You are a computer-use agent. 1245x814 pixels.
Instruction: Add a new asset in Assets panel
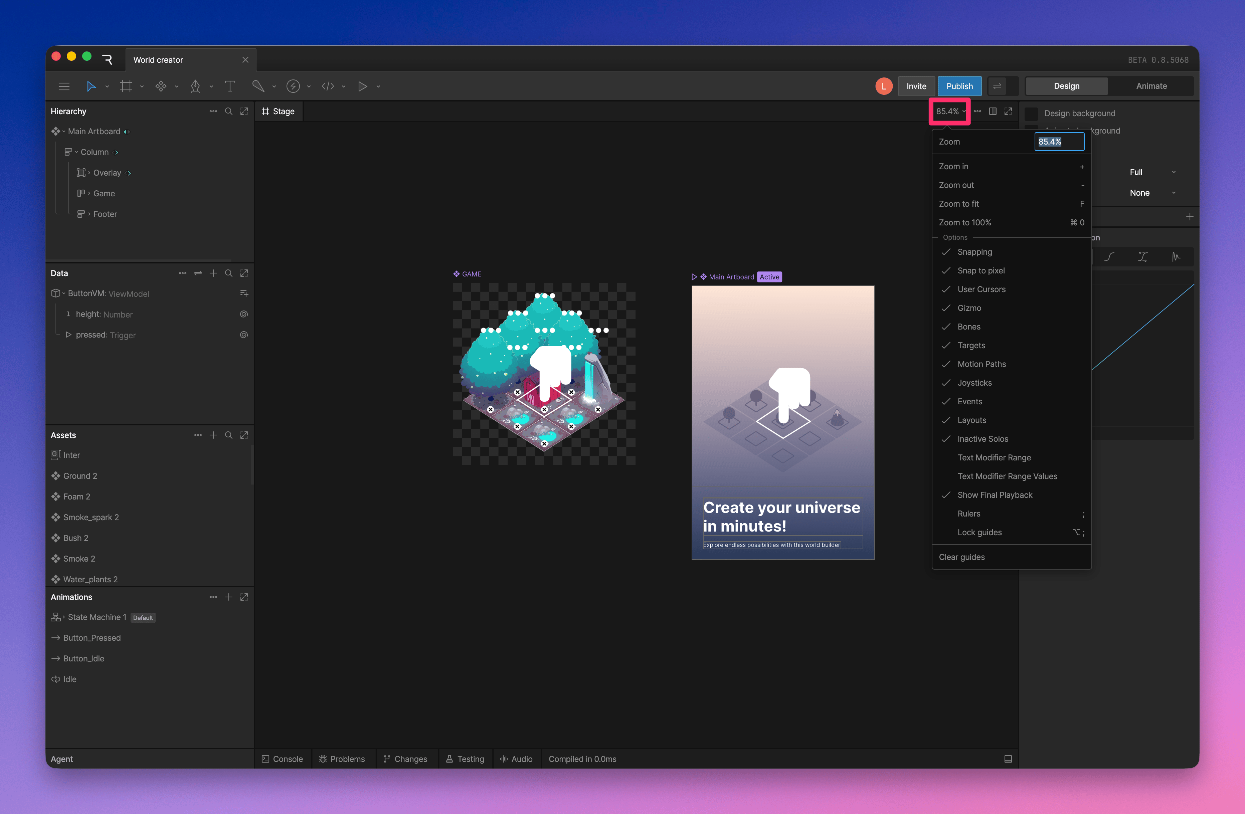point(213,435)
